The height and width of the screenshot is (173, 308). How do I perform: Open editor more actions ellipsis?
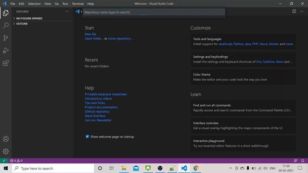pyautogui.click(x=302, y=12)
